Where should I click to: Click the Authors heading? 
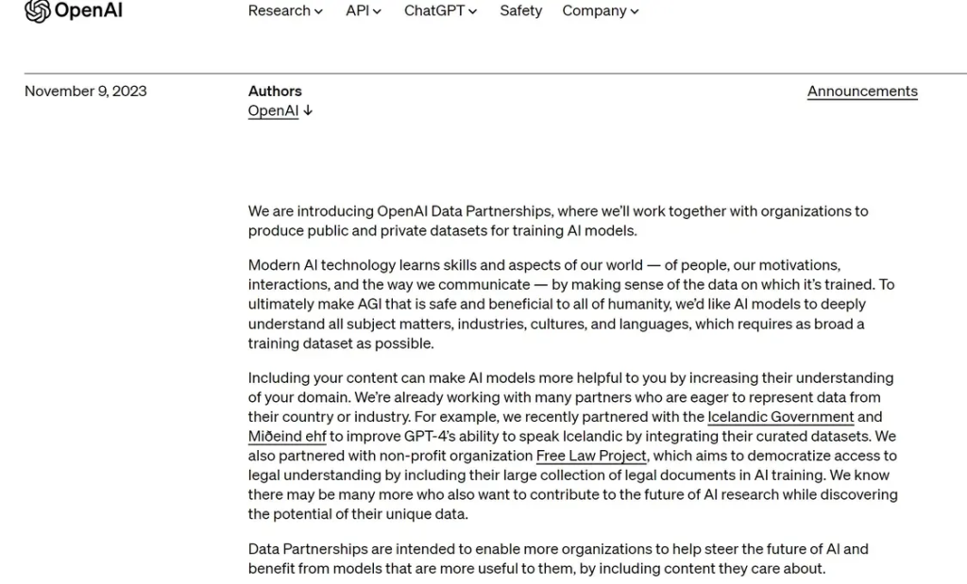tap(275, 92)
